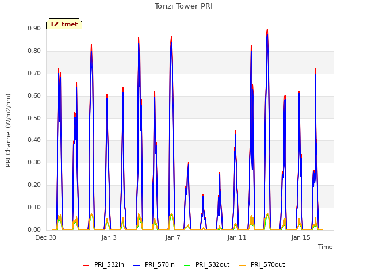
Task: Click the TZ_tmet annotation label
Action: [64, 24]
